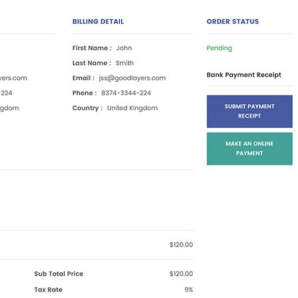Click billing email jss@goodlayers.com
The width and height of the screenshot is (298, 298).
point(132,78)
